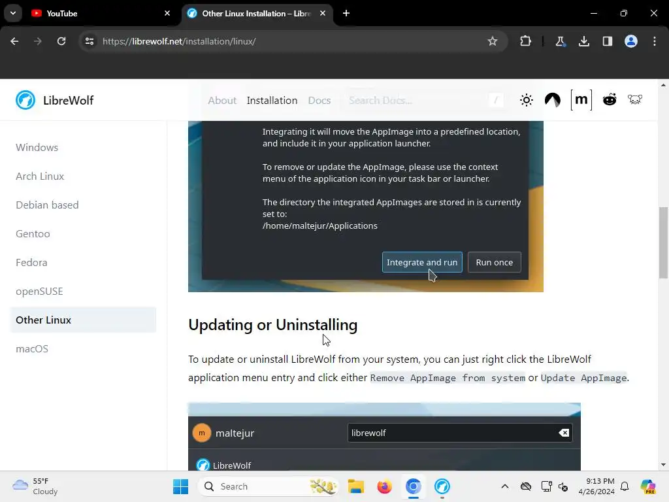Click the clear icon in librewolf search box

coord(564,433)
